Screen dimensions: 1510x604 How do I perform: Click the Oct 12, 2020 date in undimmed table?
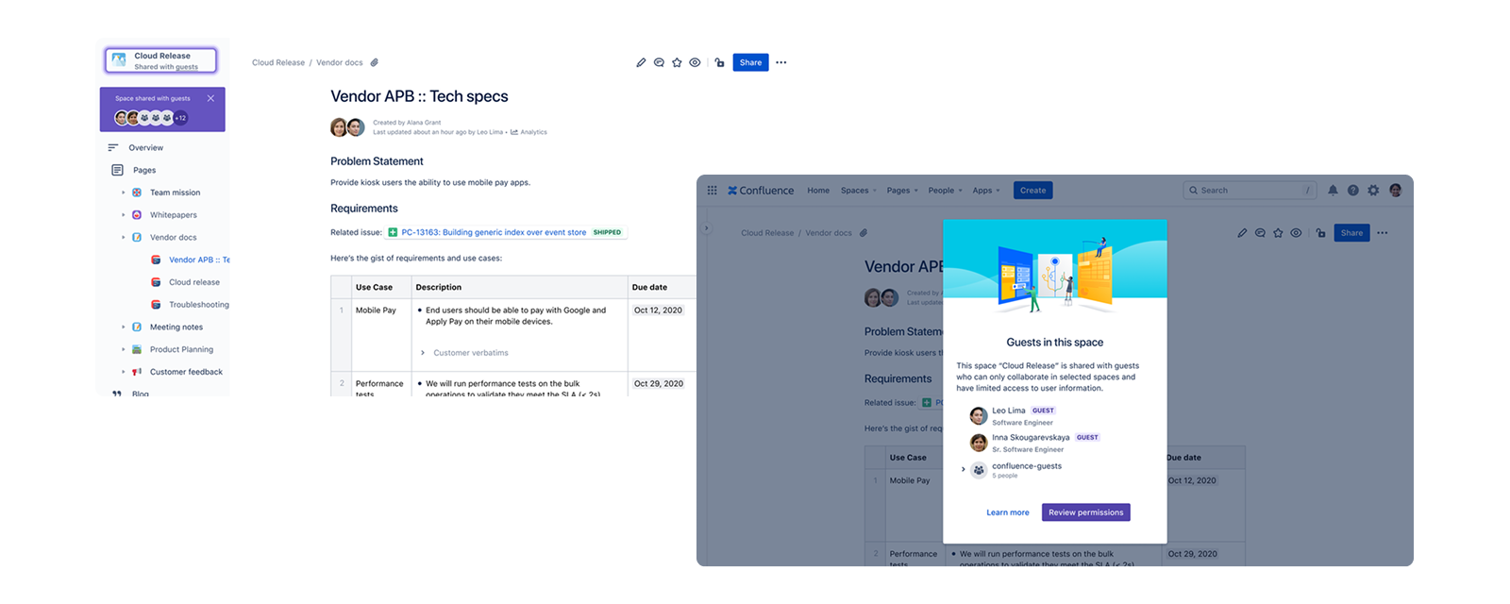[x=658, y=310]
